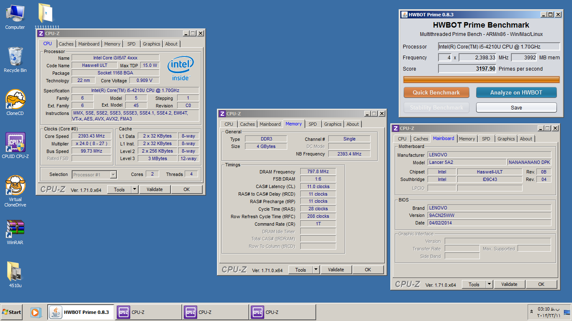Click Stability Benchmark button
The width and height of the screenshot is (572, 321).
click(x=436, y=107)
